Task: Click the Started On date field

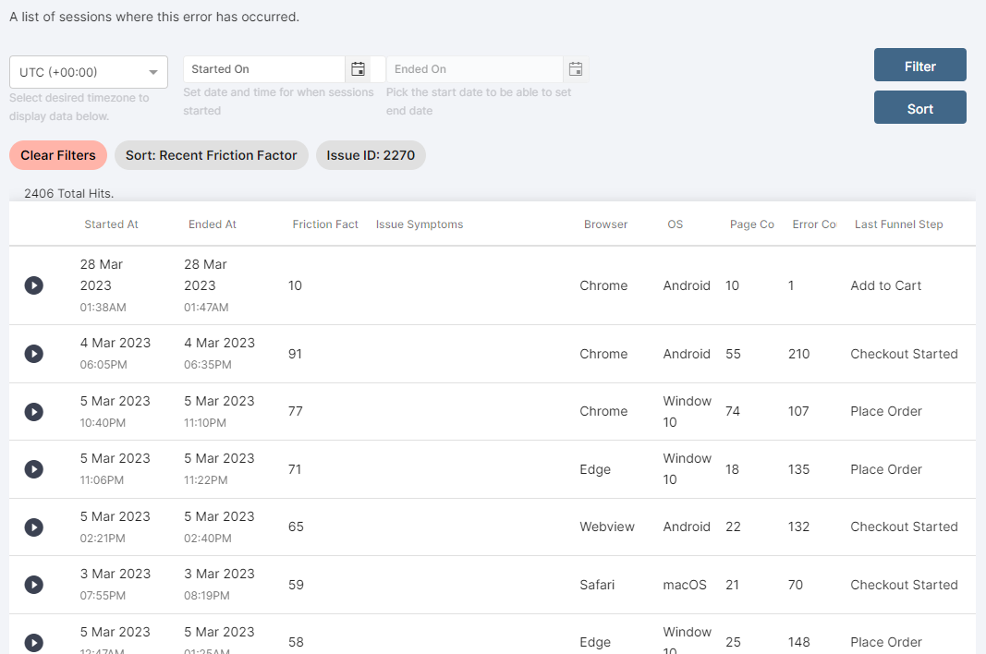Action: pyautogui.click(x=264, y=69)
